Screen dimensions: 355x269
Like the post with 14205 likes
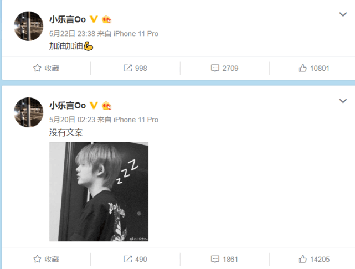coord(313,259)
